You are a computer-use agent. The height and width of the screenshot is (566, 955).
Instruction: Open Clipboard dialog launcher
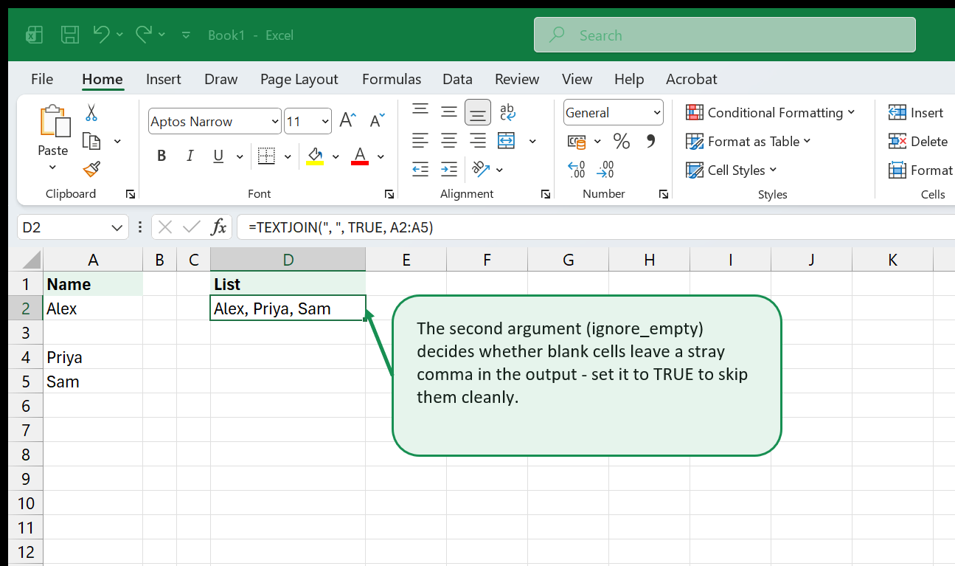(131, 194)
